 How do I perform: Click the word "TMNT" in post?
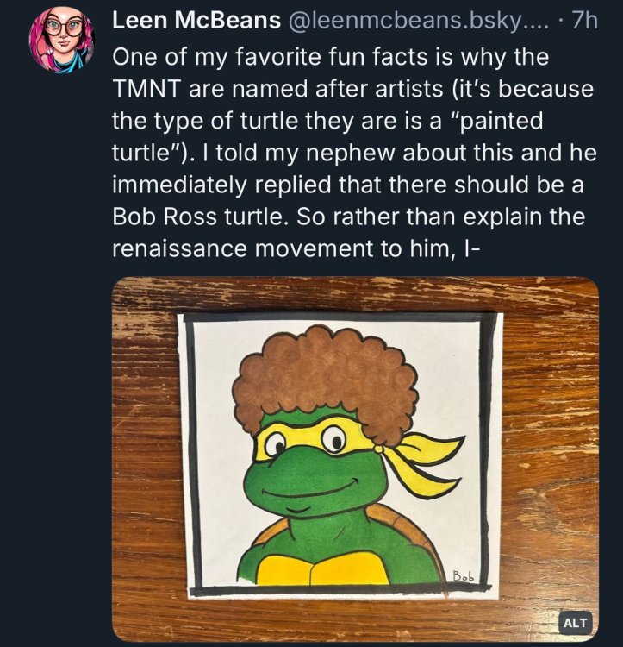(145, 91)
